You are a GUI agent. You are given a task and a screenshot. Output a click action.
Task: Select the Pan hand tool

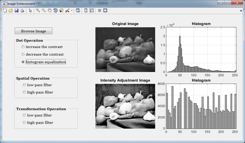point(50,10)
